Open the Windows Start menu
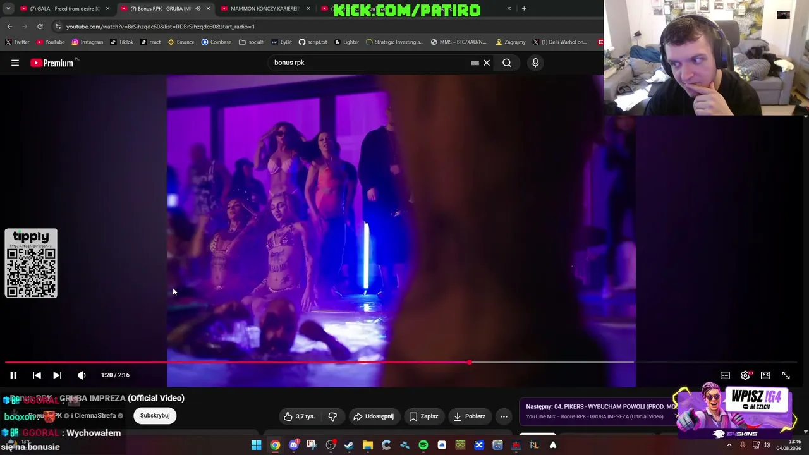809x455 pixels. tap(256, 446)
